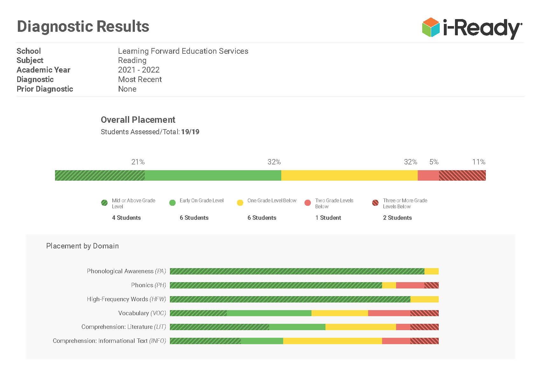
Task: Click the Vocabulary (VOC) domain label
Action: click(x=142, y=313)
